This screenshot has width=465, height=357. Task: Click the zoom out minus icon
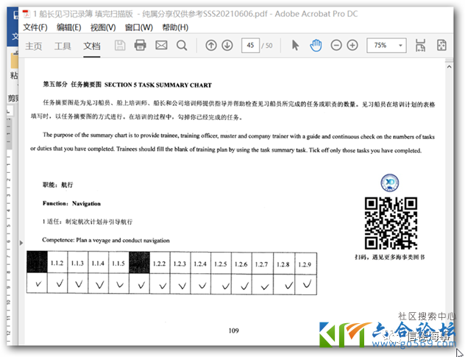(336, 46)
